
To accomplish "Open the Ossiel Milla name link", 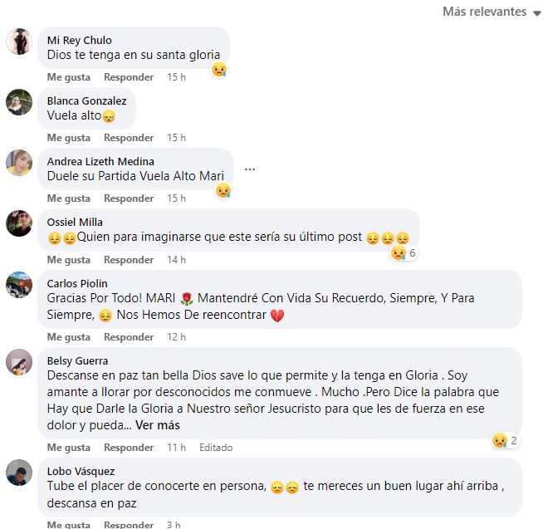I will pos(75,223).
